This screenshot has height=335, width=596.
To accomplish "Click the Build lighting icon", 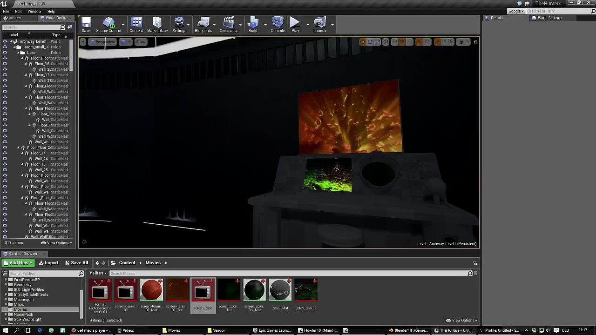I will pyautogui.click(x=253, y=24).
